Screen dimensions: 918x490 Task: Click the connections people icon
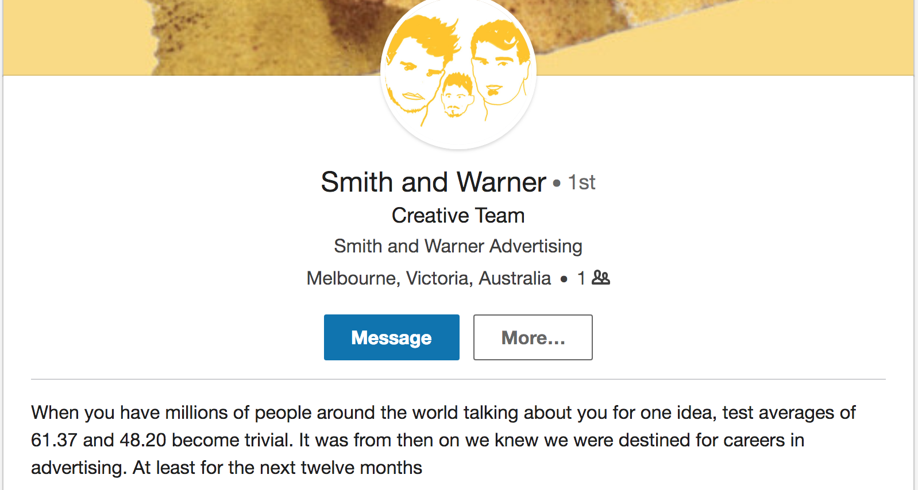[601, 278]
